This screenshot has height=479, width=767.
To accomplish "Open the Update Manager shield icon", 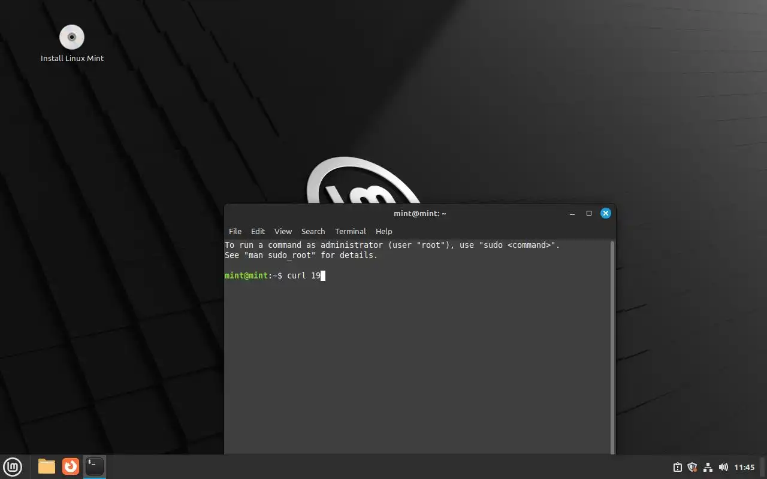I will click(693, 467).
